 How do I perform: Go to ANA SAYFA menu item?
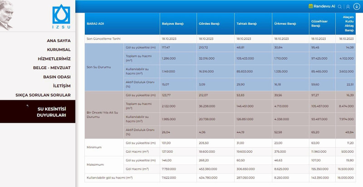click(x=59, y=41)
